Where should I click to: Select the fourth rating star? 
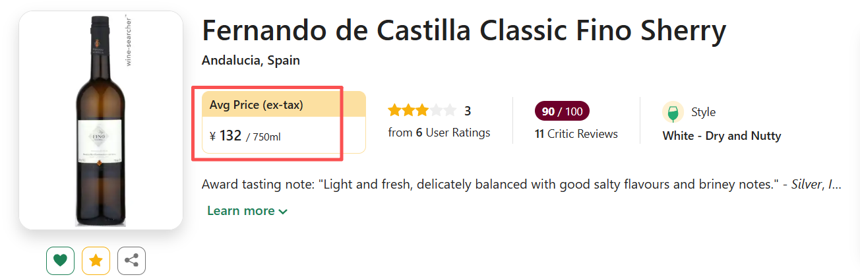436,110
